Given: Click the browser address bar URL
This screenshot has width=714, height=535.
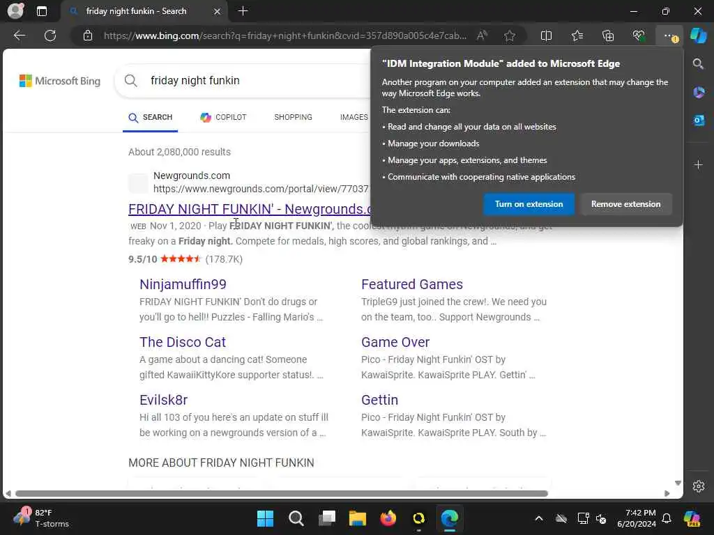Looking at the screenshot, I should [284, 36].
